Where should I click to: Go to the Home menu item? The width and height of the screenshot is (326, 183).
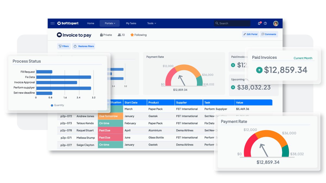click(90, 23)
